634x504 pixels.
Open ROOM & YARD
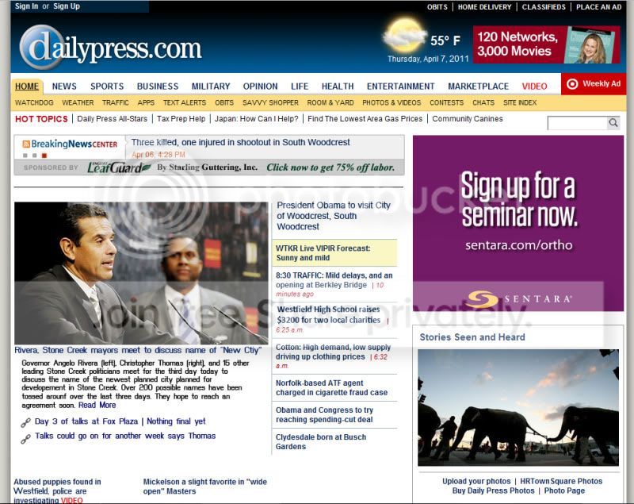coord(330,103)
